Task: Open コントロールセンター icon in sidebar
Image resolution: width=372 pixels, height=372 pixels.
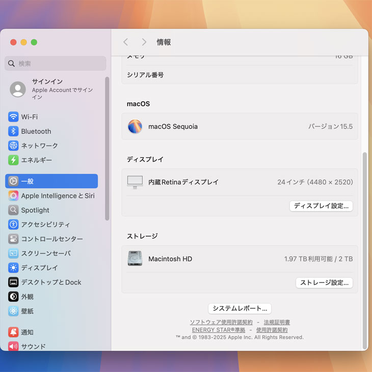Action: click(13, 239)
